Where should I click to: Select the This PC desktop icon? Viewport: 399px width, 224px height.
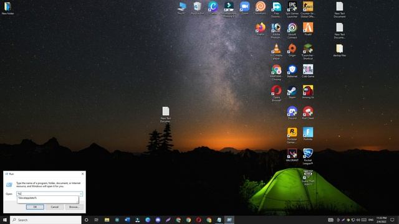click(x=181, y=8)
